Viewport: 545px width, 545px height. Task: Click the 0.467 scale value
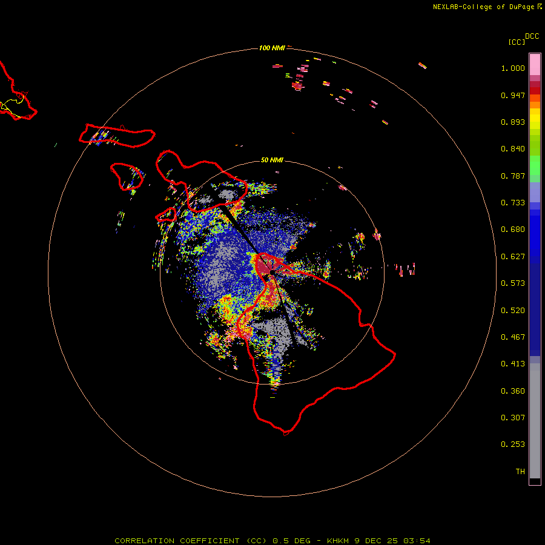coord(513,337)
